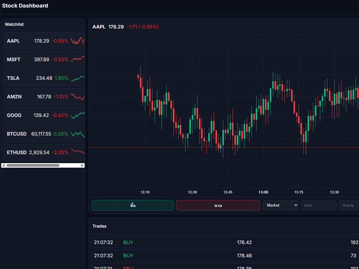Click ETHUSD's red sparkline chart
Viewport: 359px width, 269px height.
point(77,152)
